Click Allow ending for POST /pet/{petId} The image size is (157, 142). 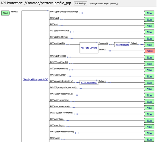tap(149, 57)
